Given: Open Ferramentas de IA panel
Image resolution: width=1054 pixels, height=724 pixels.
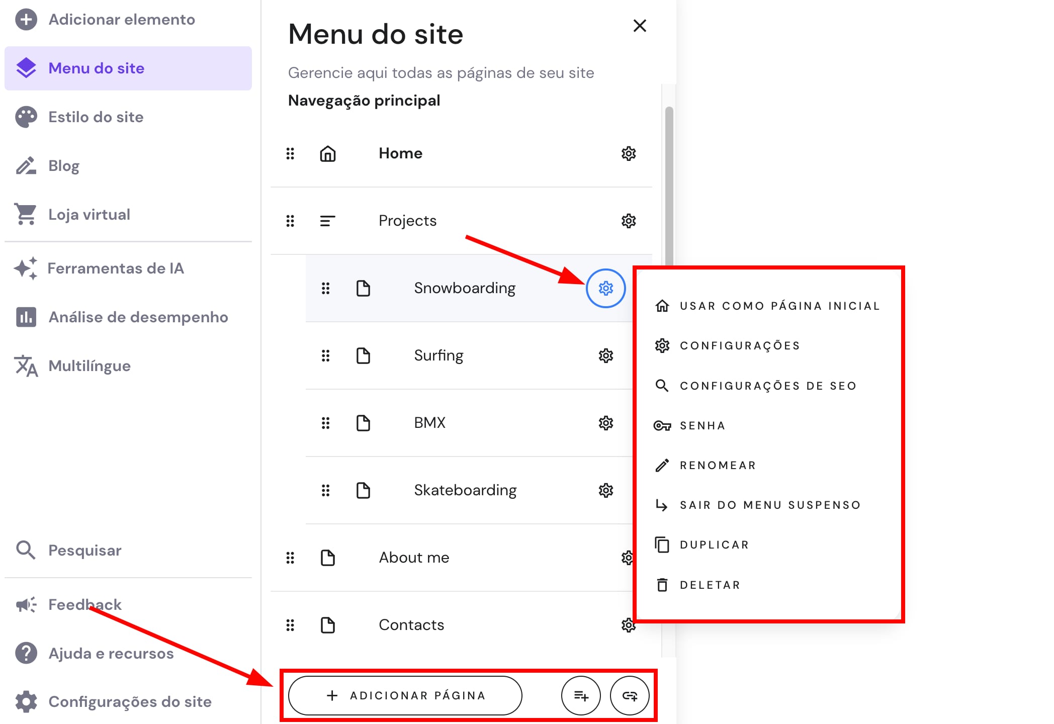Looking at the screenshot, I should [x=116, y=268].
